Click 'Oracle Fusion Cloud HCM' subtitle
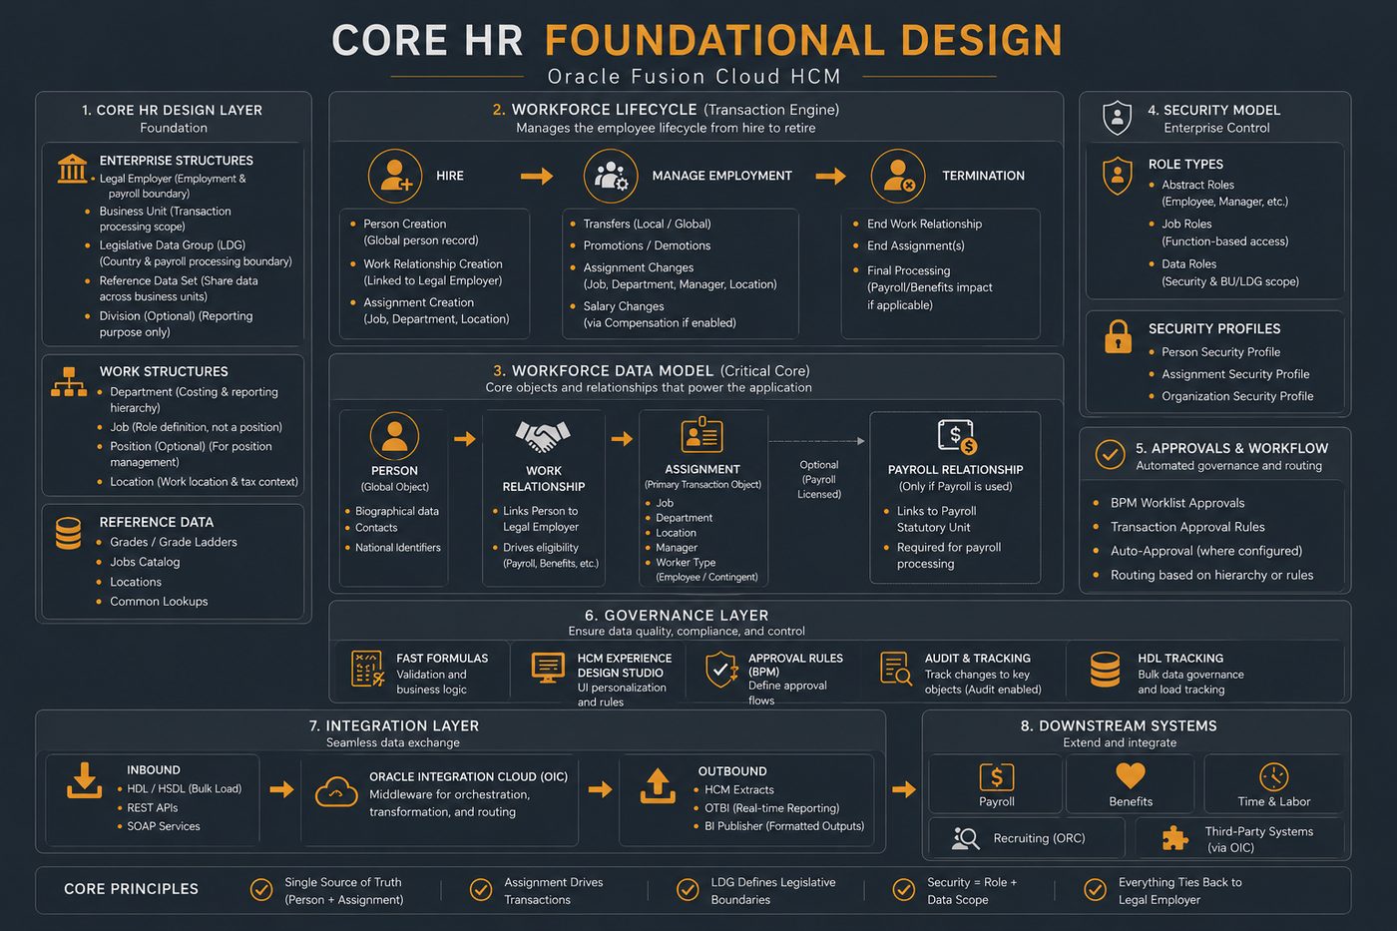This screenshot has width=1397, height=931. click(695, 76)
